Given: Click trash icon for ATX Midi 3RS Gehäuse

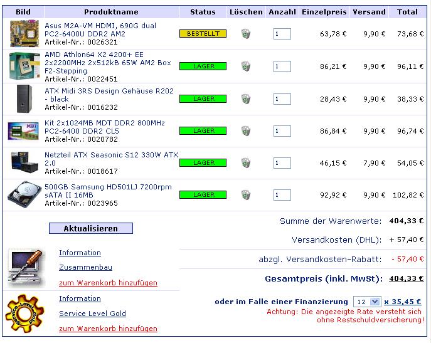Looking at the screenshot, I should coord(246,99).
